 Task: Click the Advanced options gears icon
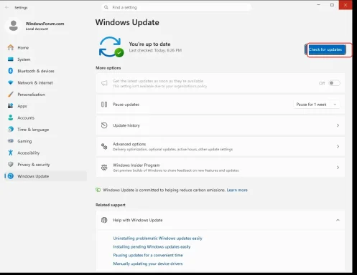(x=104, y=146)
